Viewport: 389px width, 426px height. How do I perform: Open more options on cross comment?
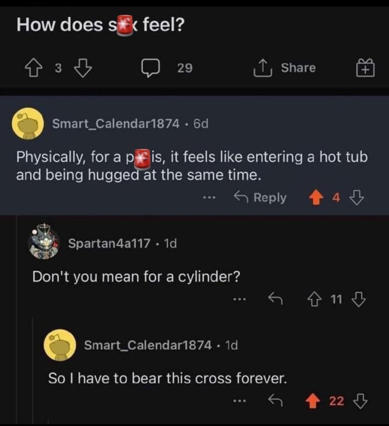coord(240,401)
